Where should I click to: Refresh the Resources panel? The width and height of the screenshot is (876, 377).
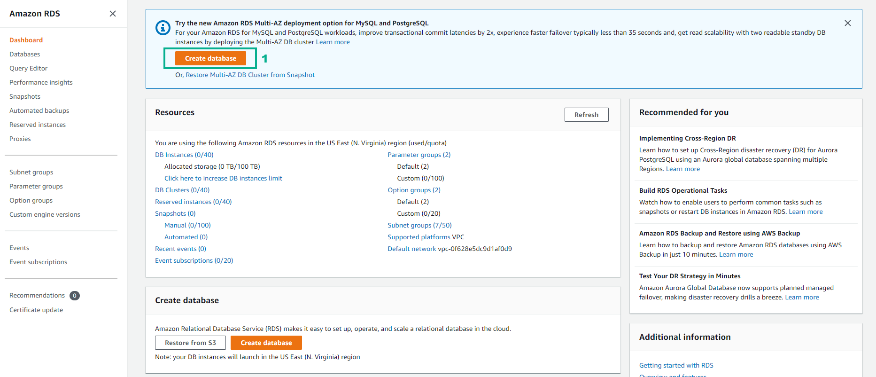[587, 115]
